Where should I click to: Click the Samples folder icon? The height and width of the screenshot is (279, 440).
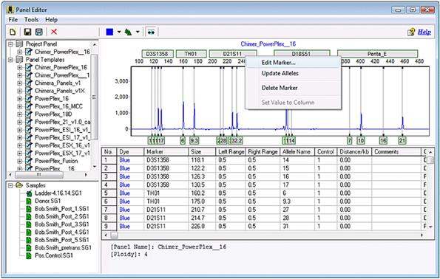(19, 185)
